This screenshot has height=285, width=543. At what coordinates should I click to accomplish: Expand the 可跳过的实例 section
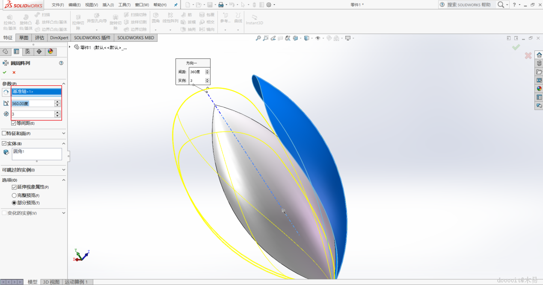click(x=64, y=170)
